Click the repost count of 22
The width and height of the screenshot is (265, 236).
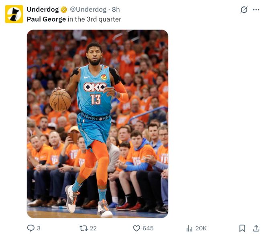tap(93, 228)
